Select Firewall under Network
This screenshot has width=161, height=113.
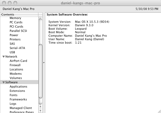pyautogui.click(x=15, y=65)
